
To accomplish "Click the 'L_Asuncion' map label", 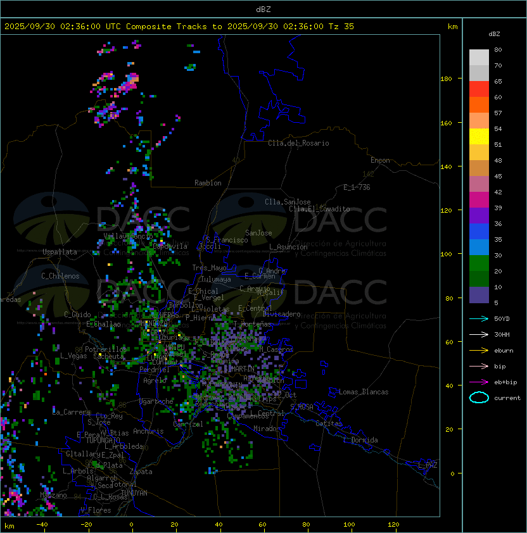I will point(288,247).
